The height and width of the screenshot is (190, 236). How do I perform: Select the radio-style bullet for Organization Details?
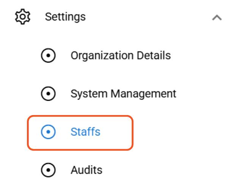[48, 56]
